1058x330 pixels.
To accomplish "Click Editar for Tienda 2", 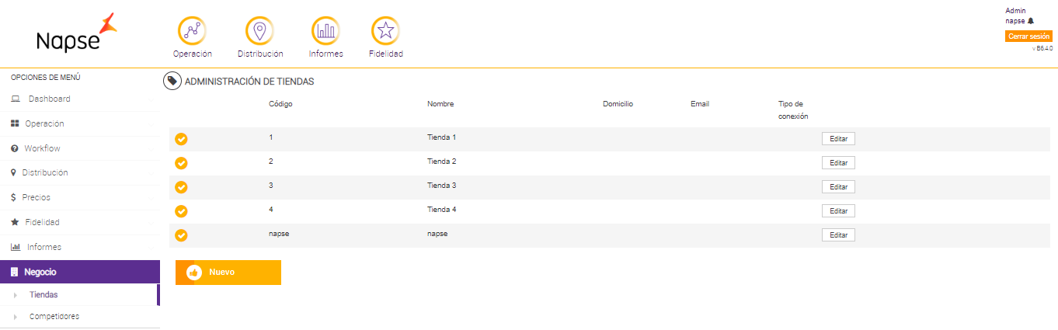I will click(838, 163).
